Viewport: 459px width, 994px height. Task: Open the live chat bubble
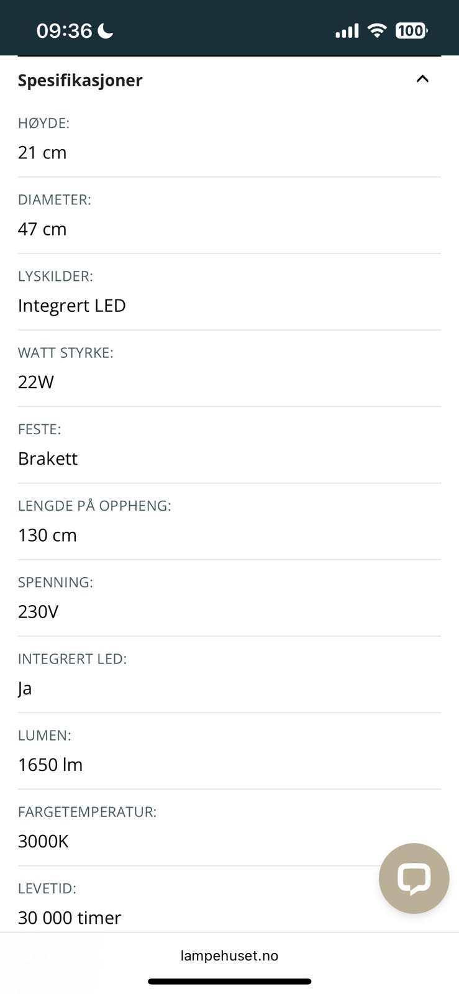[x=414, y=878]
